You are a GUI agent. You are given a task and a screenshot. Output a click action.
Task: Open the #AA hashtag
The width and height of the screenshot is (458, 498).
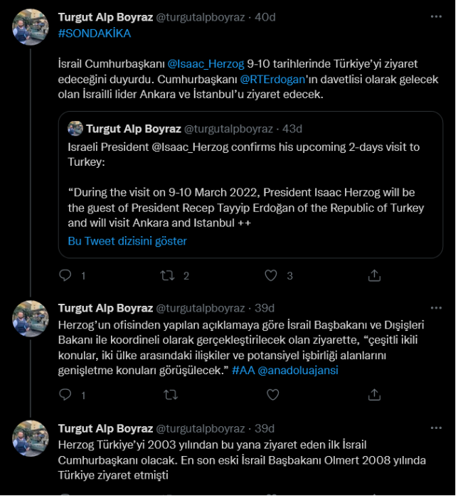tap(243, 371)
